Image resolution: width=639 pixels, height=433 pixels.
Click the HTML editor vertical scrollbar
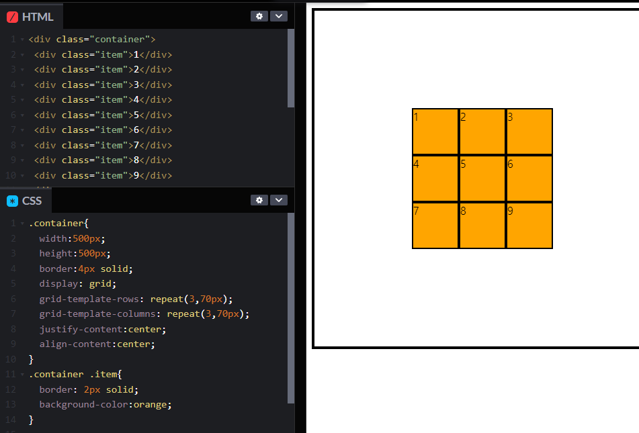(290, 68)
